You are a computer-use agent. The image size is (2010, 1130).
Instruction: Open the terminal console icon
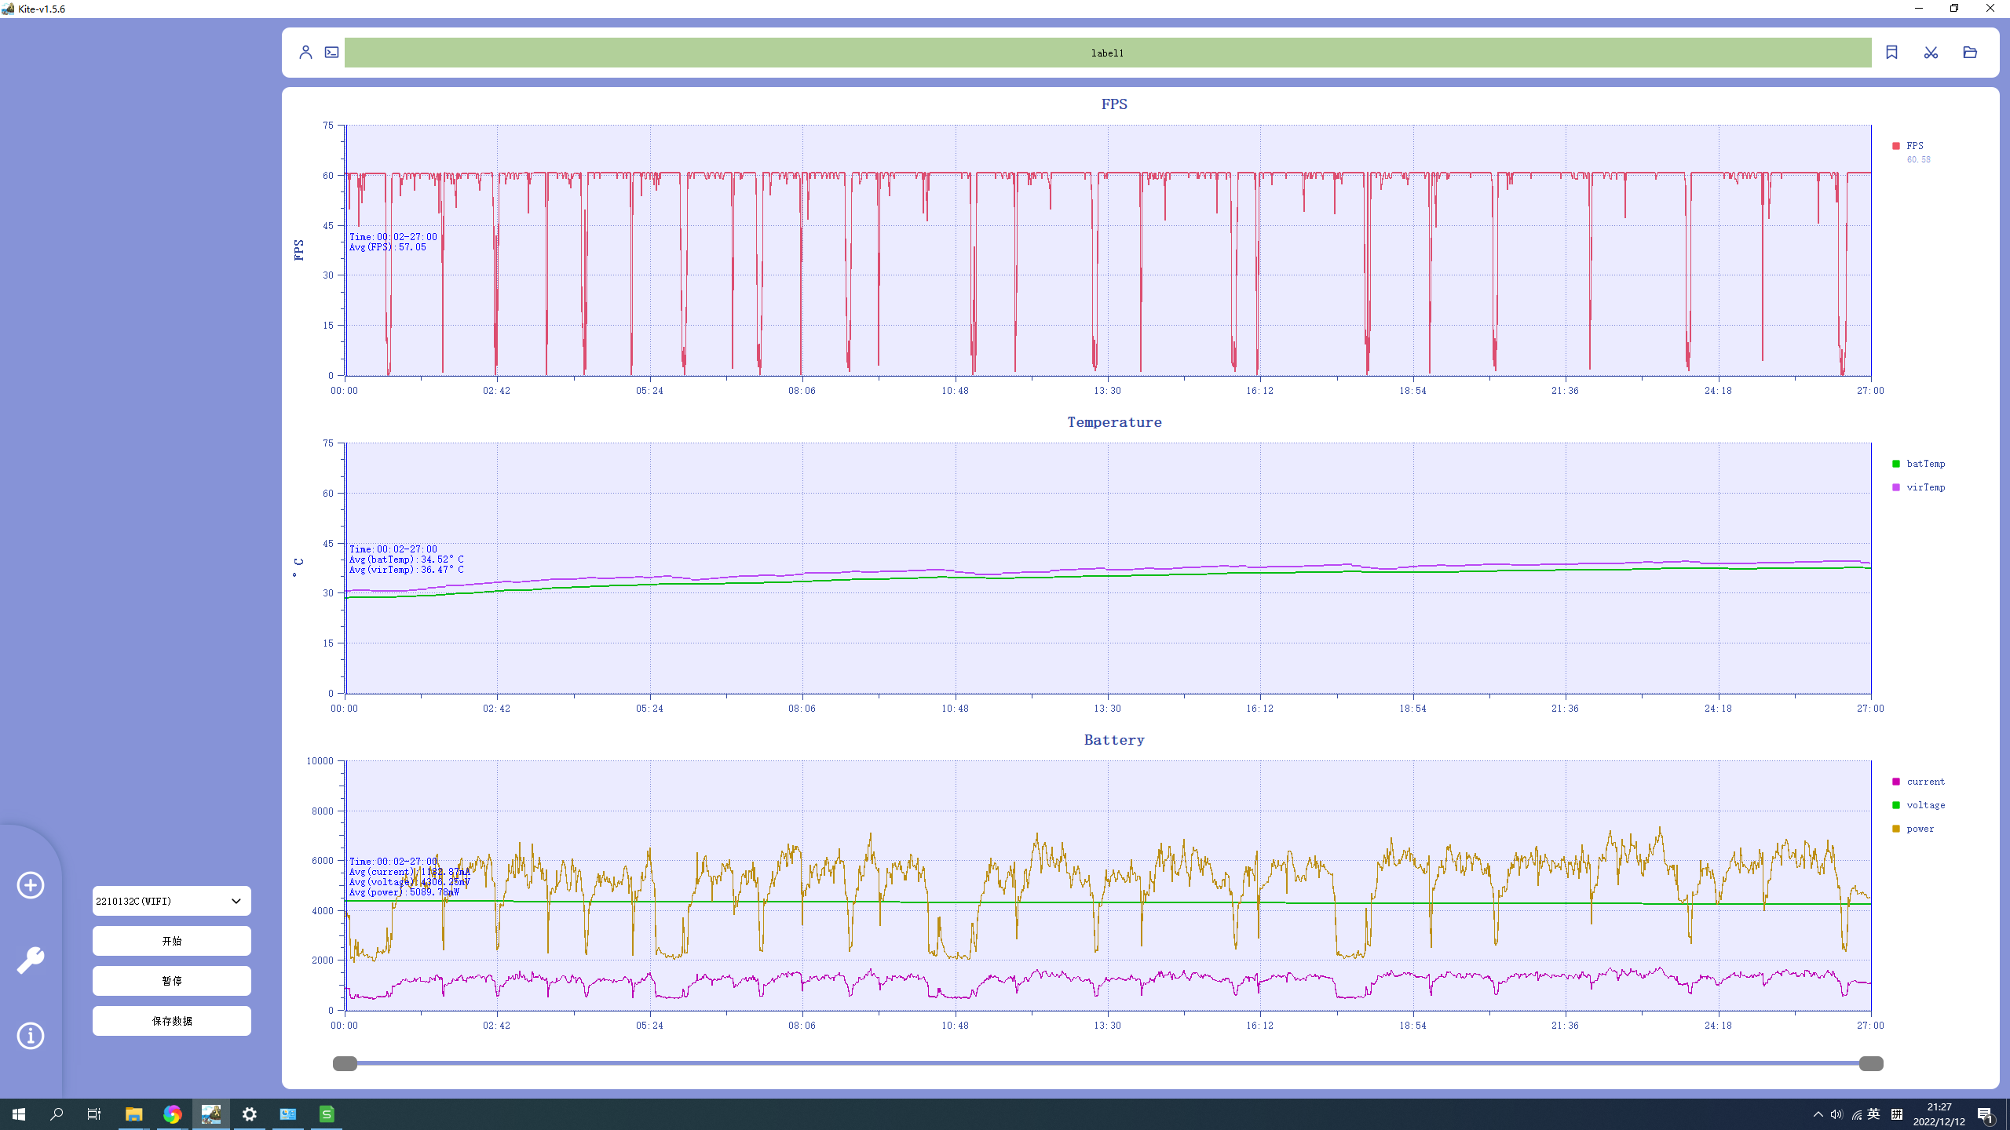point(332,53)
